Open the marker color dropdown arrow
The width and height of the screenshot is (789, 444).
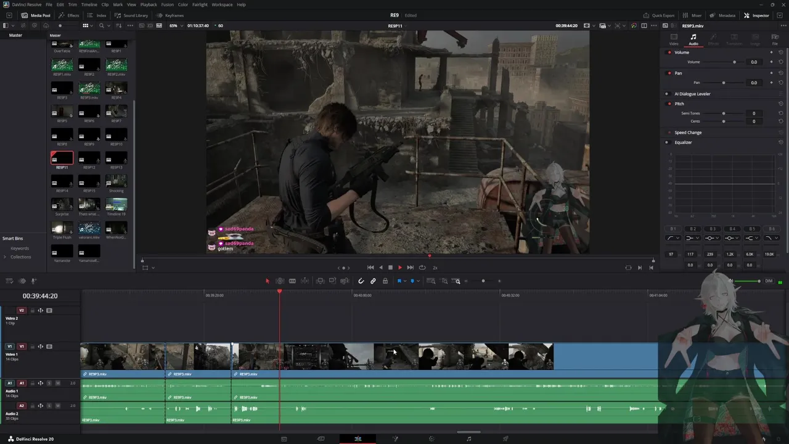click(x=418, y=281)
